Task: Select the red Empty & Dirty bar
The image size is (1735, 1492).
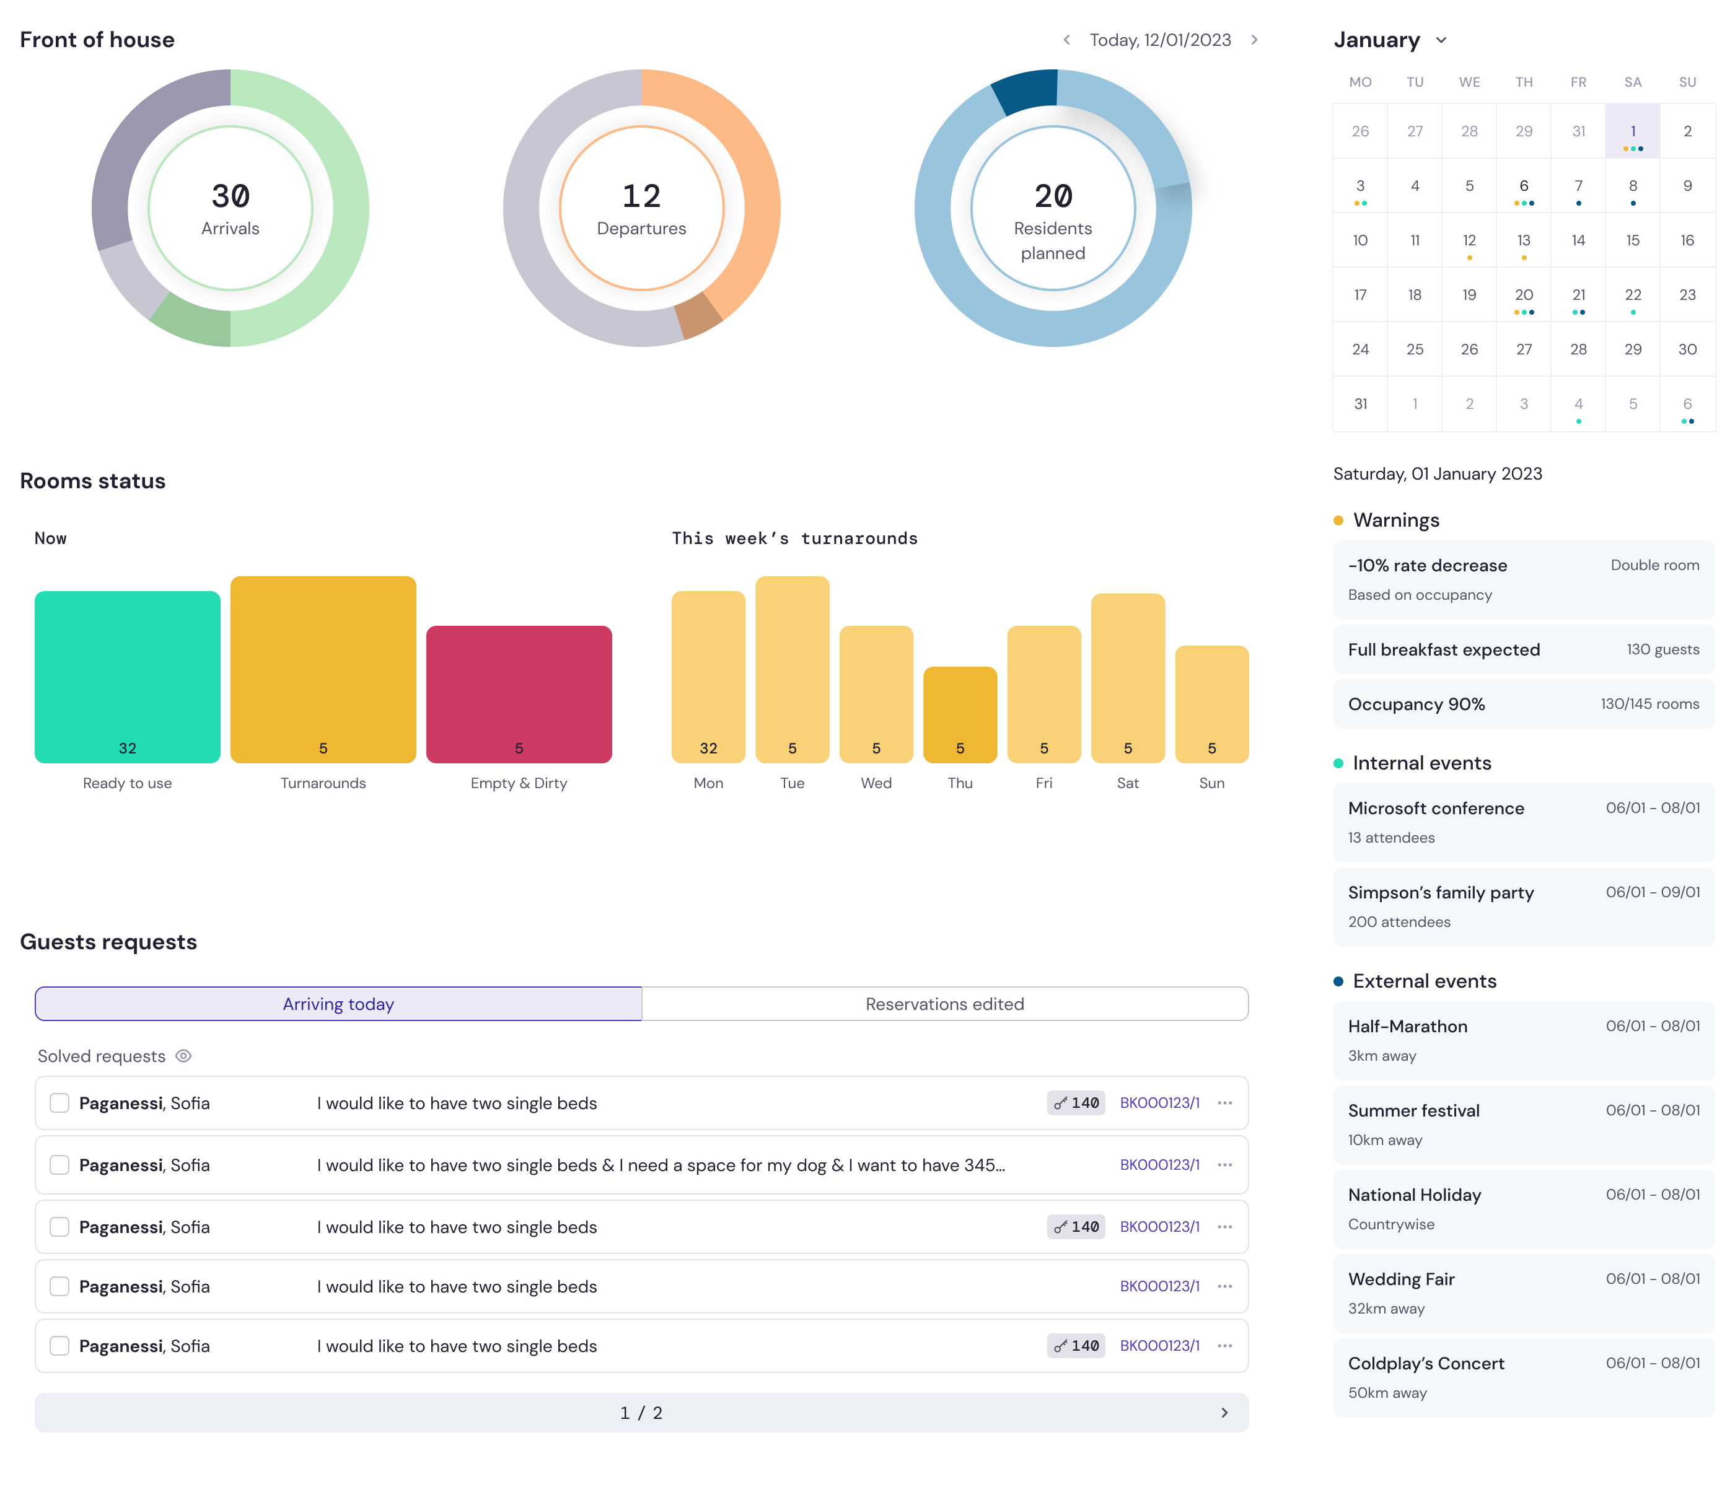Action: click(x=519, y=694)
